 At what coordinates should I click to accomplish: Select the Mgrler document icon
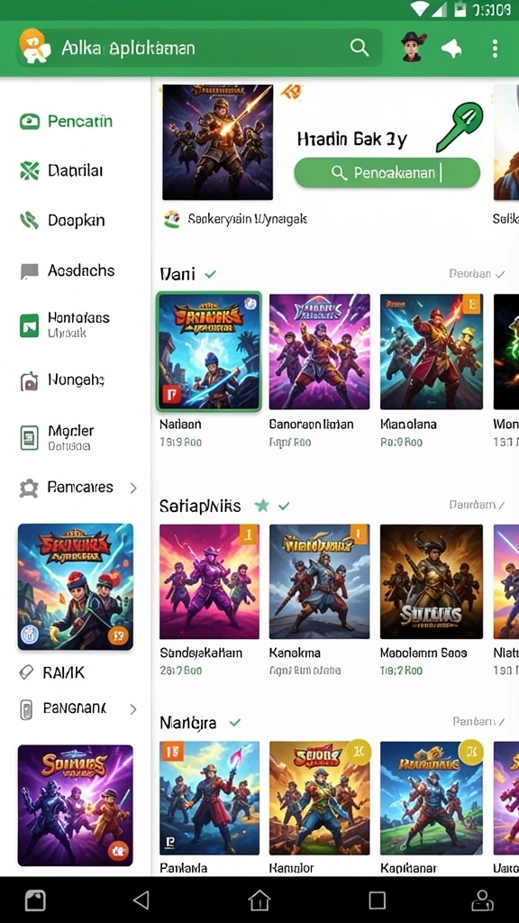point(30,438)
